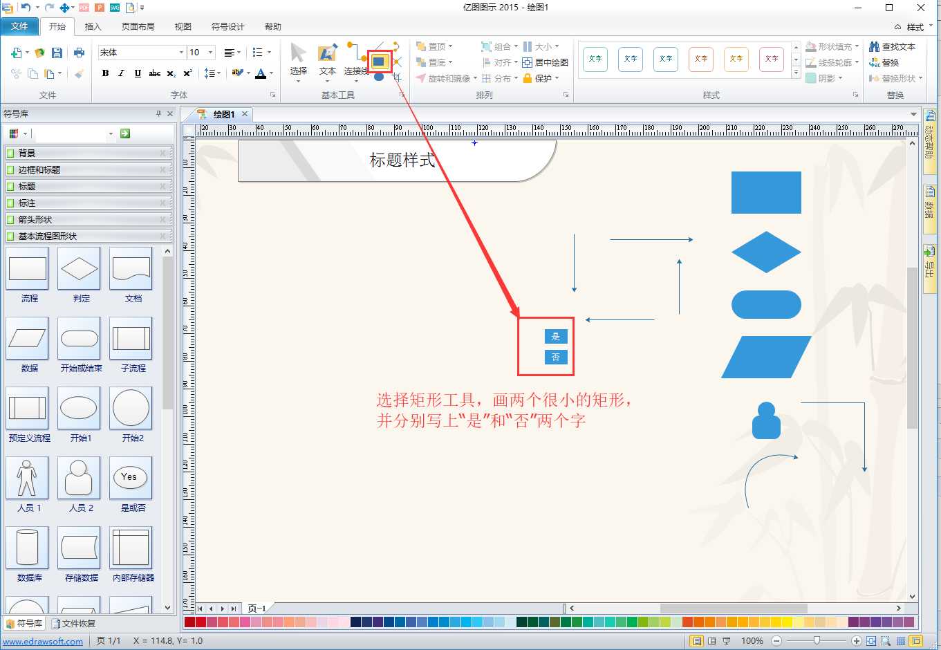This screenshot has height=650, width=941.
Task: Pick the Decision (判定) diamond shape
Action: point(80,269)
